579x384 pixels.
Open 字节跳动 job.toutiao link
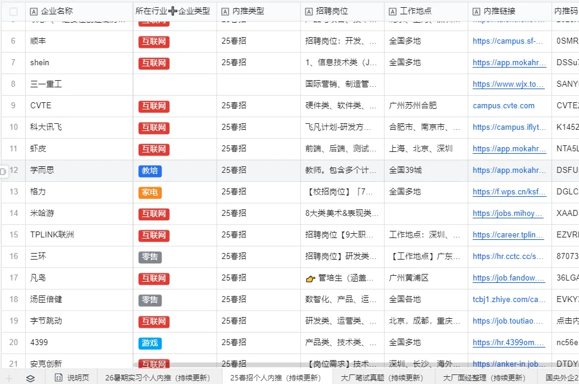(x=508, y=321)
